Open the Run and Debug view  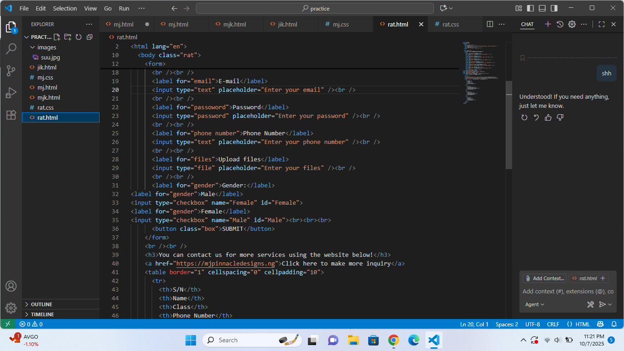(11, 93)
